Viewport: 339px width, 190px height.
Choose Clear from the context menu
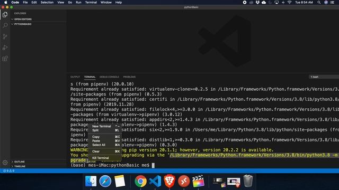click(x=105, y=151)
